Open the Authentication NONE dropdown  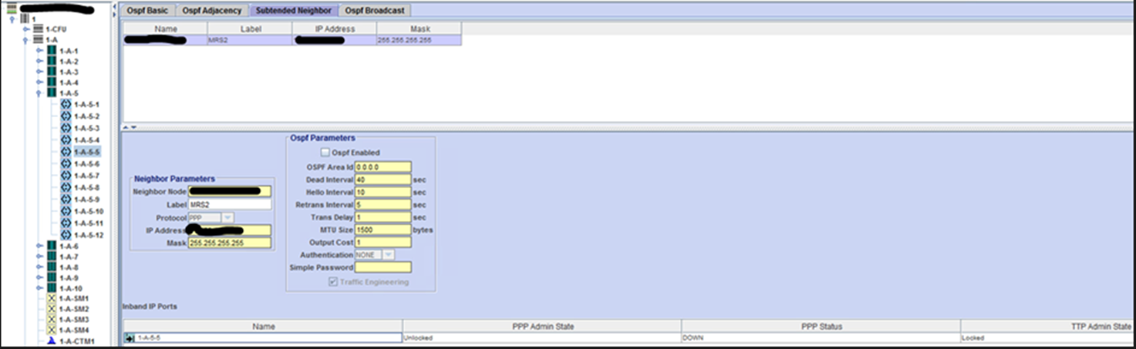tap(388, 254)
